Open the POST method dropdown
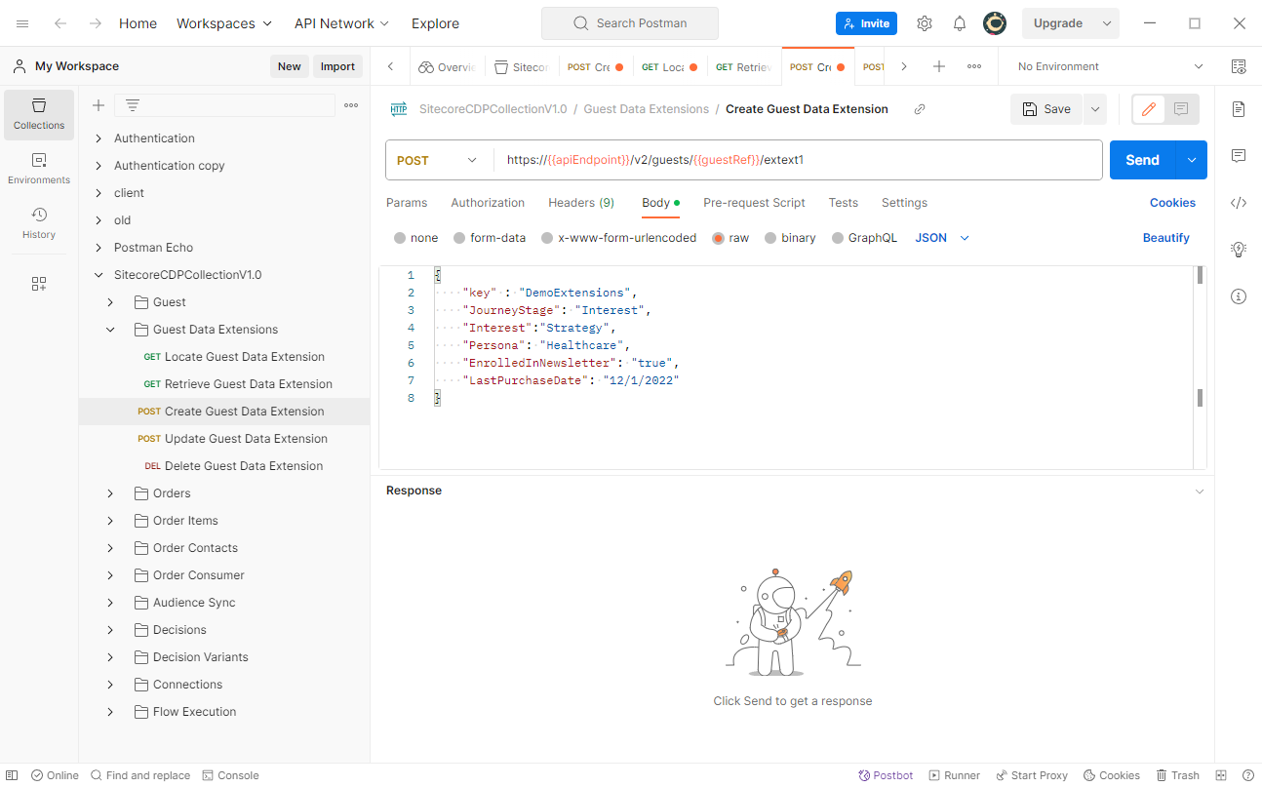This screenshot has width=1262, height=787. point(438,161)
